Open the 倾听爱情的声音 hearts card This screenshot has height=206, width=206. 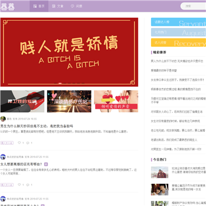point(116,101)
